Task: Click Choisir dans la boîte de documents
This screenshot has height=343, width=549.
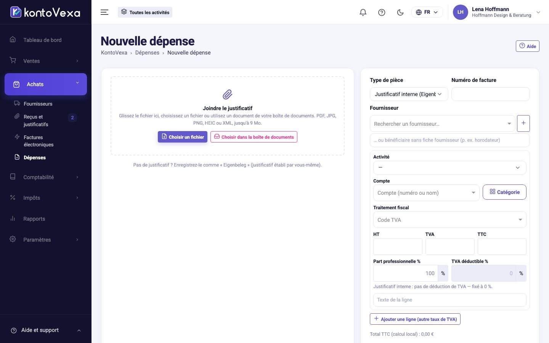Action: tap(254, 137)
